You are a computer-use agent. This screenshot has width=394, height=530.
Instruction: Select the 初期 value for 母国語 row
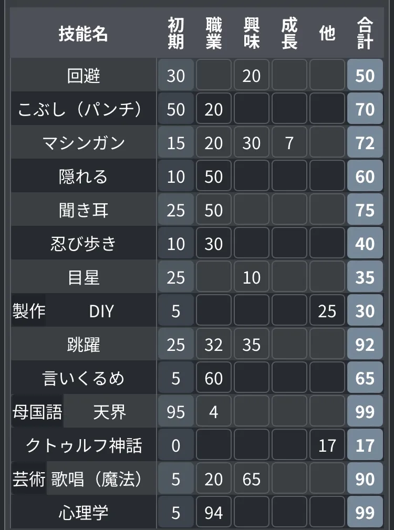tap(176, 412)
